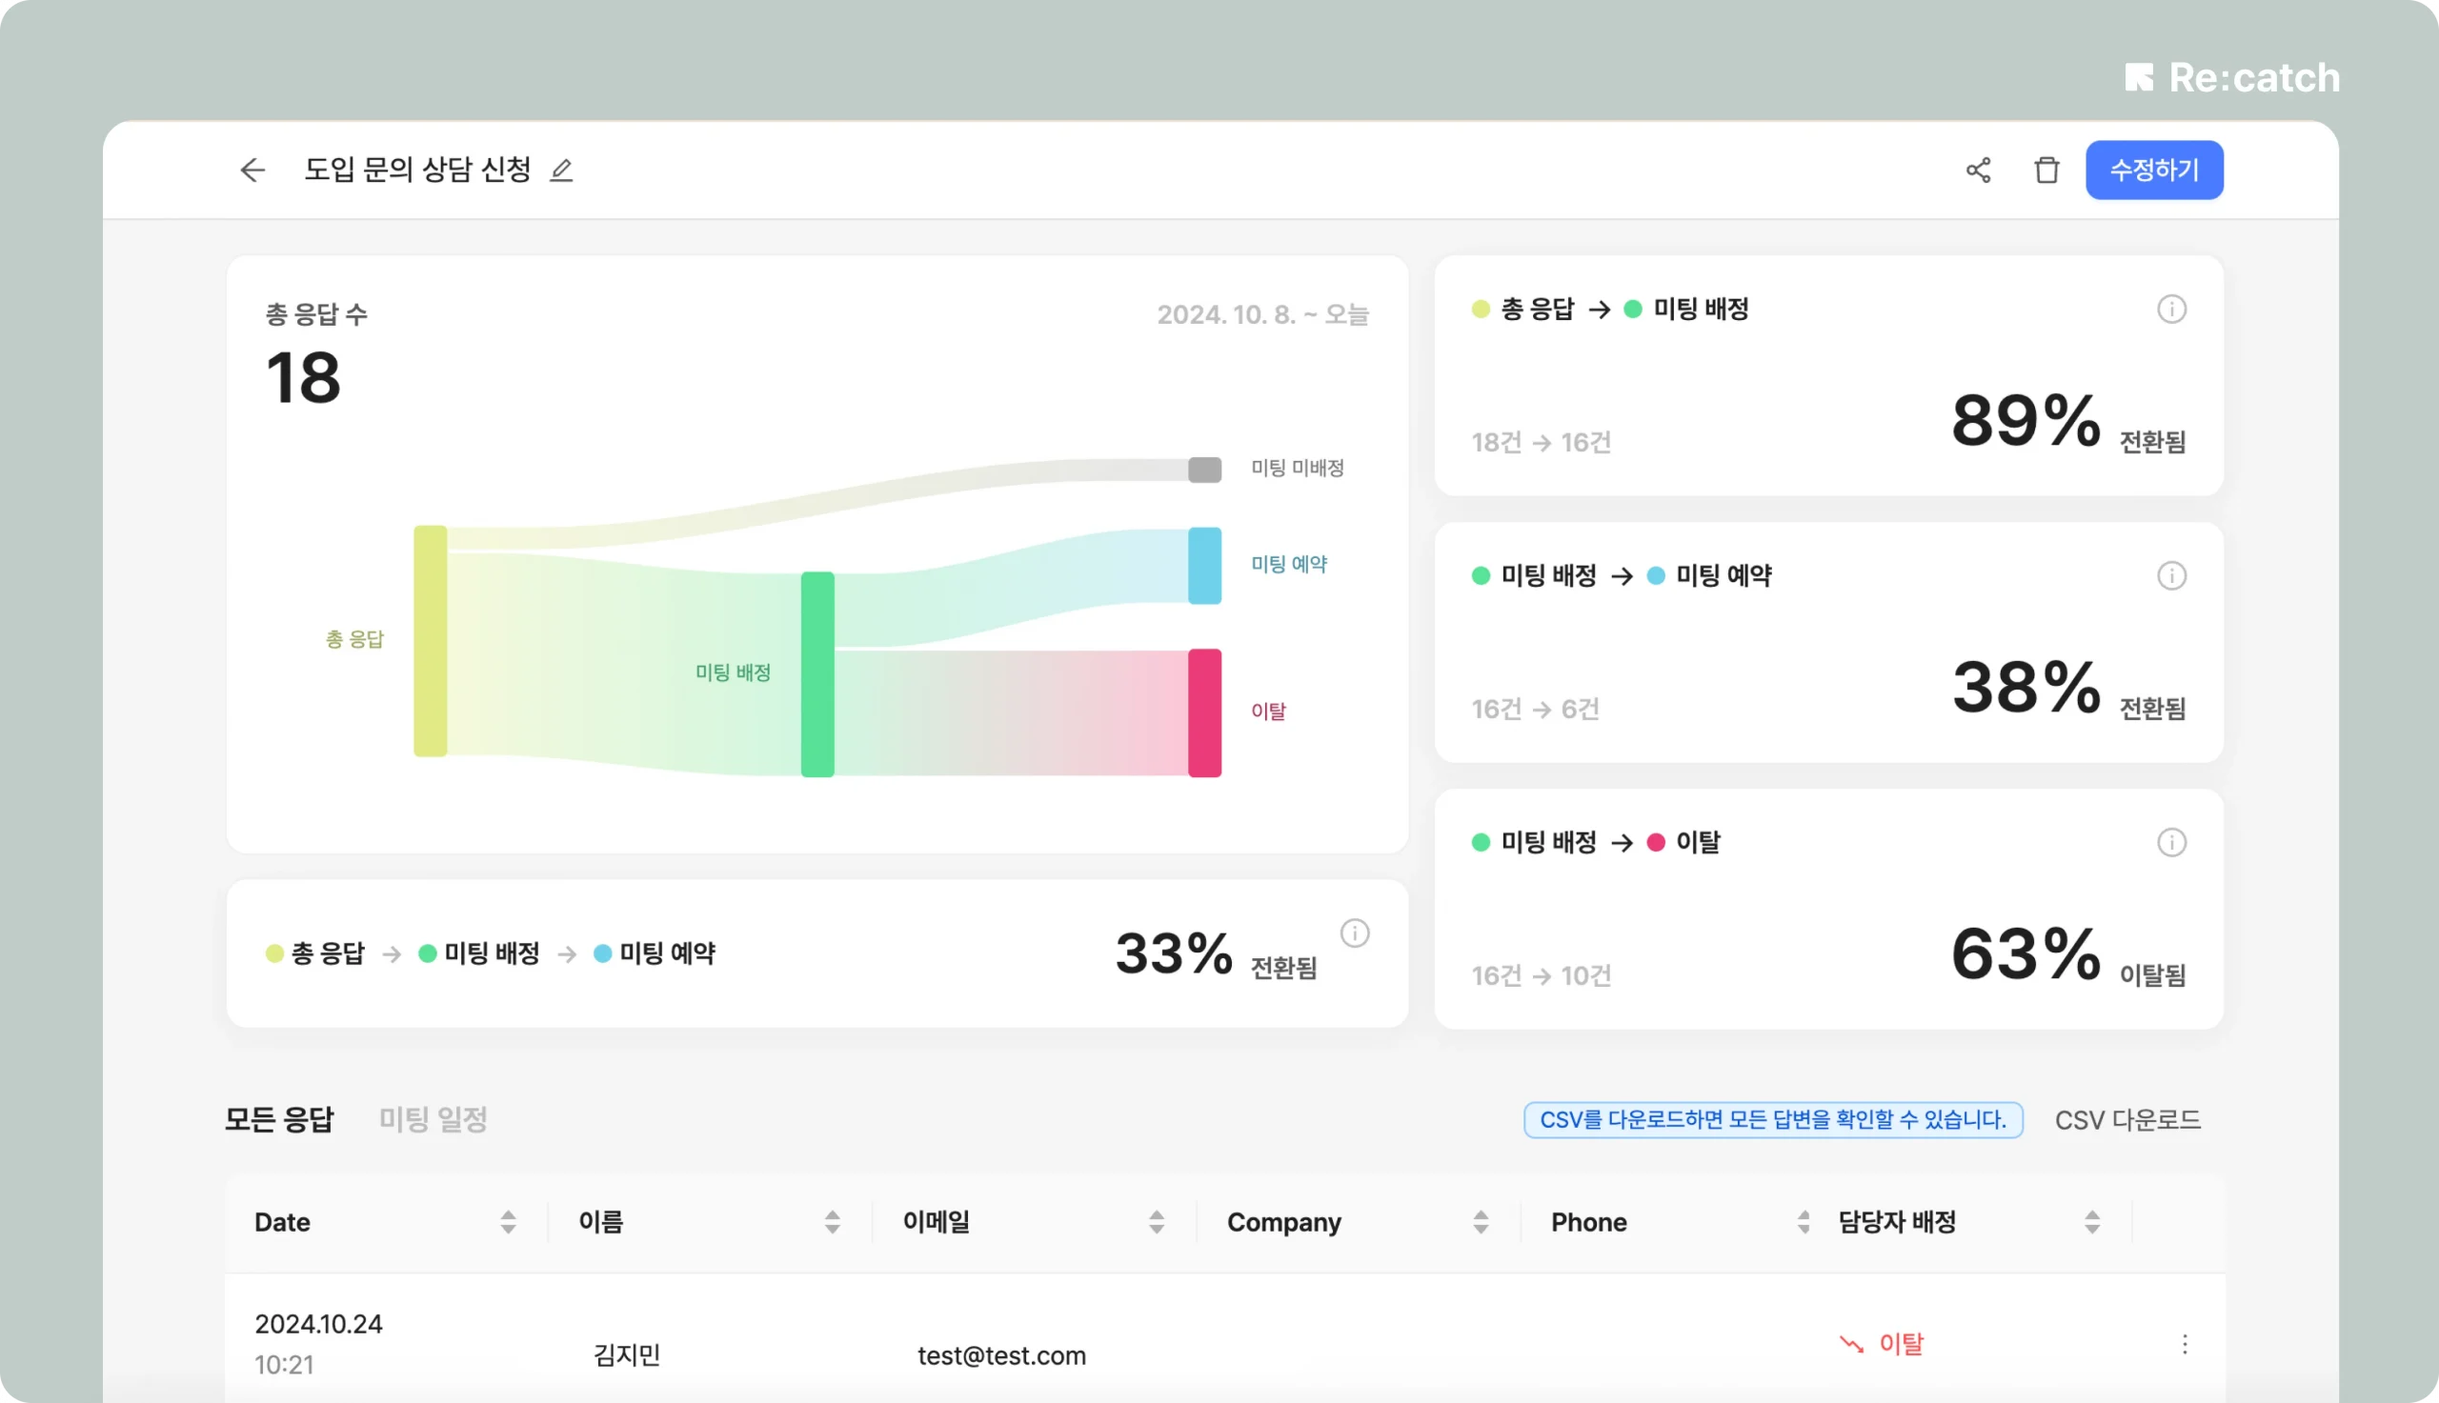Open the three-dot menu for 김지민 row
Viewport: 2439px width, 1403px height.
point(2184,1344)
